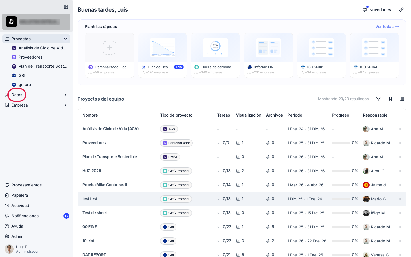Click the Ver todas link
Image resolution: width=411 pixels, height=257 pixels.
point(387,27)
